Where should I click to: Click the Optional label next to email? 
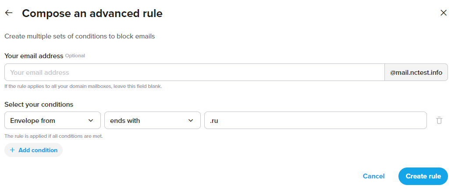pos(75,56)
